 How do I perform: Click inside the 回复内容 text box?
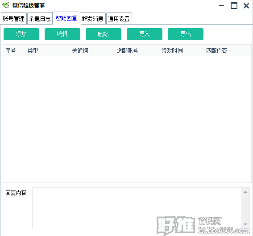pyautogui.click(x=137, y=208)
